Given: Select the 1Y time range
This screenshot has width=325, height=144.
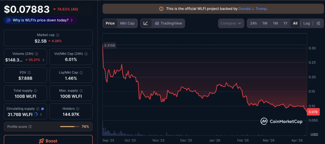Looking at the screenshot, I should pyautogui.click(x=286, y=23).
